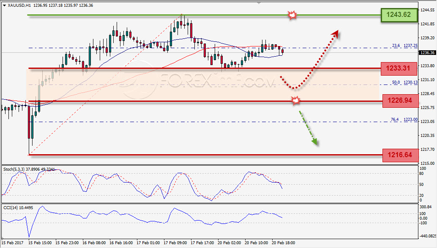Image resolution: width=437 pixels, height=248 pixels.
Task: Click the 17 Feb 17:00 time label
Action: pyautogui.click(x=202, y=243)
